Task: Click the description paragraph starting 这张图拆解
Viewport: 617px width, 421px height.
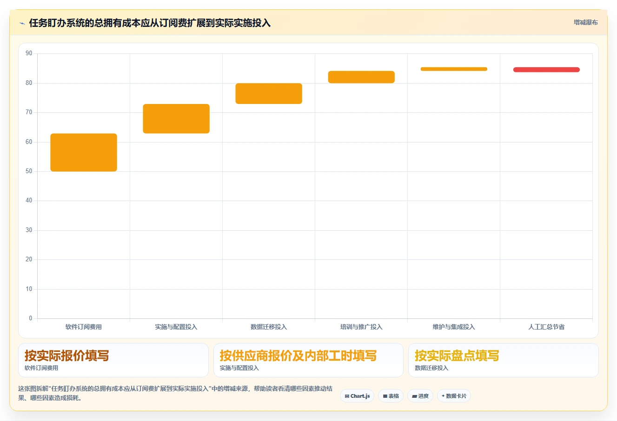Action: coord(175,393)
